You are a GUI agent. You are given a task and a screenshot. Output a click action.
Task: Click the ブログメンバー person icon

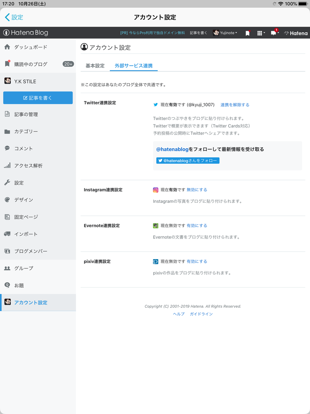click(7, 251)
